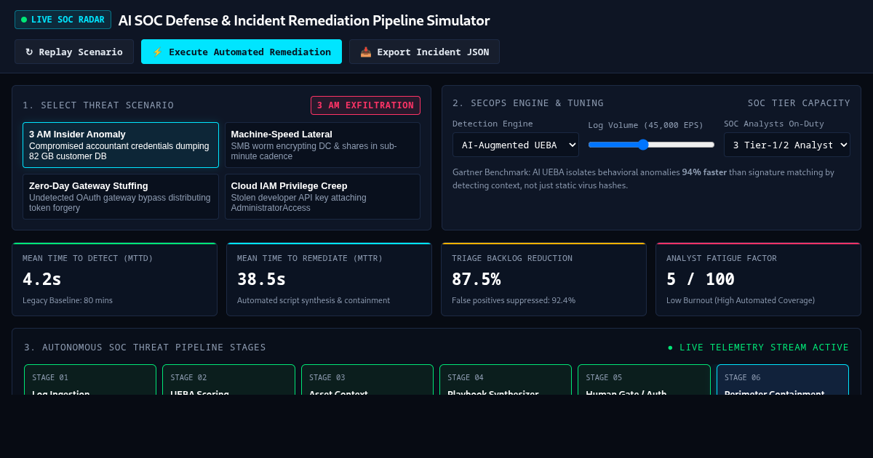
Task: Click the Low Burnout (High Automated Coverage) text
Action: click(x=741, y=300)
